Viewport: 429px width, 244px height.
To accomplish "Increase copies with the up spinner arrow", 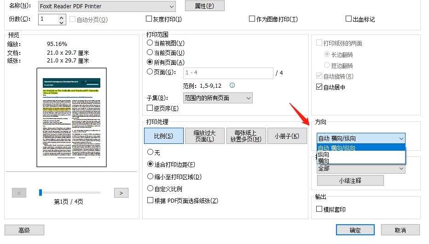I will (x=62, y=17).
